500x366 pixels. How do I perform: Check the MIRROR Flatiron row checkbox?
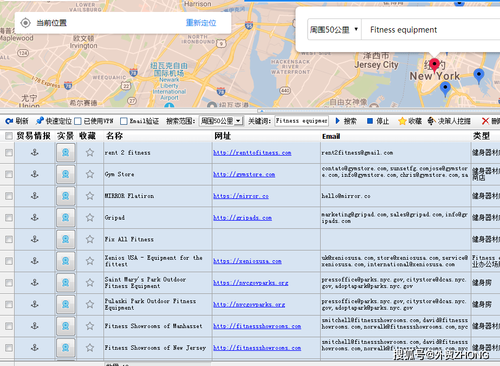[9, 196]
